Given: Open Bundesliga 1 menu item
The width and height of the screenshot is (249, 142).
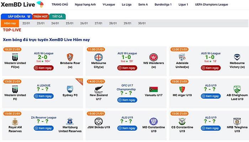Looking at the screenshot, I should click(163, 4).
